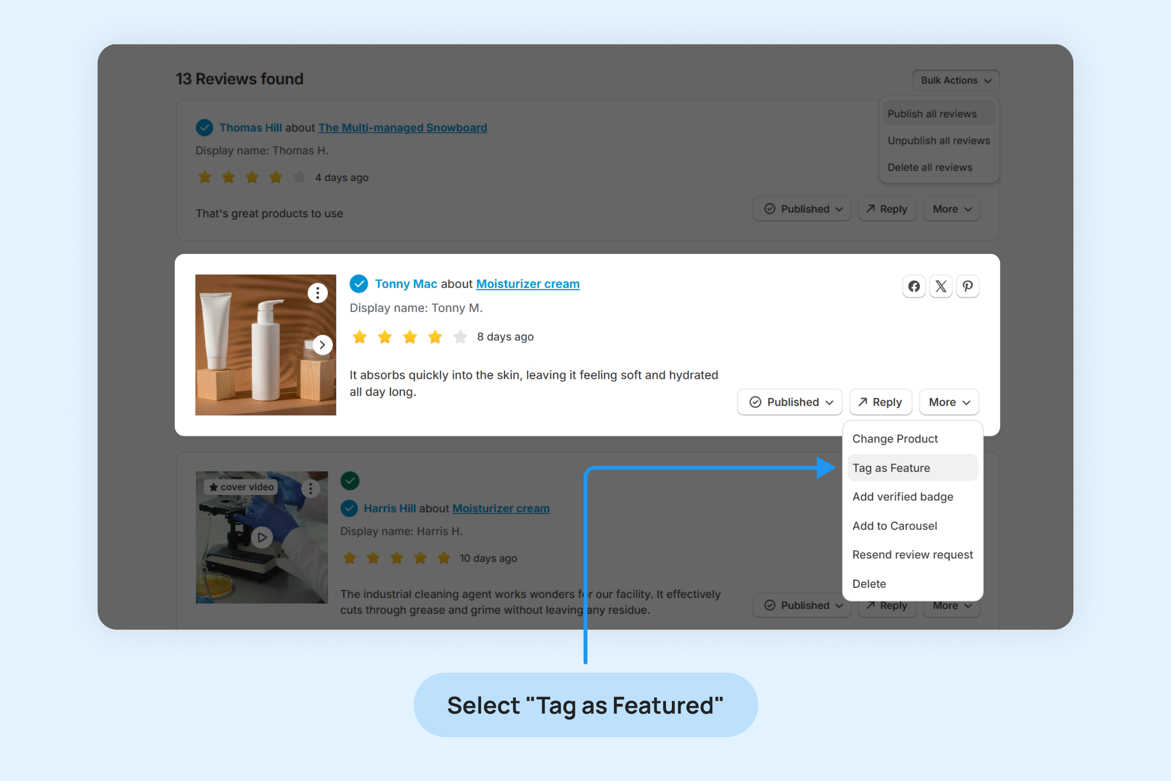Screen dimensions: 1171x781
Task: Show next moisturizer photo with arrow
Action: point(323,345)
